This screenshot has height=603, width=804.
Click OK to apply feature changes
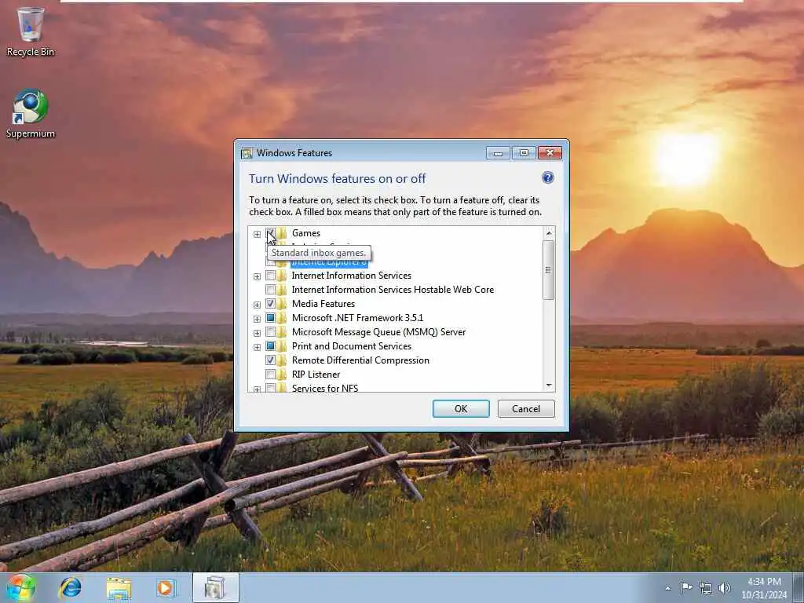[x=461, y=408]
